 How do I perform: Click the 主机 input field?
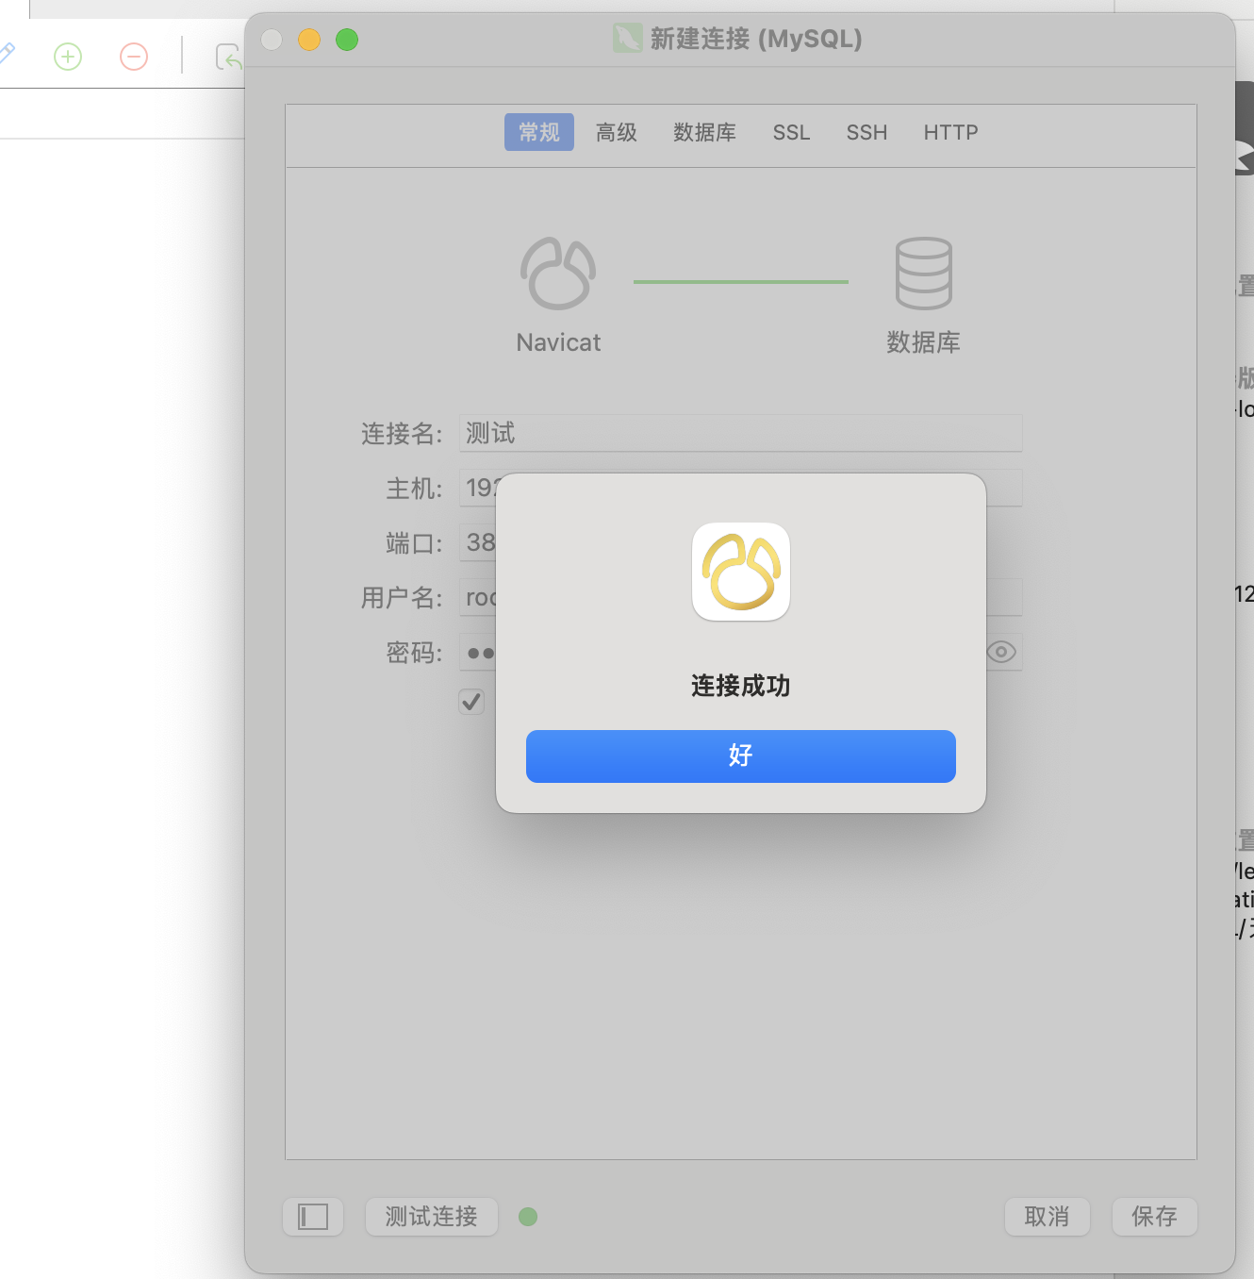pos(740,488)
